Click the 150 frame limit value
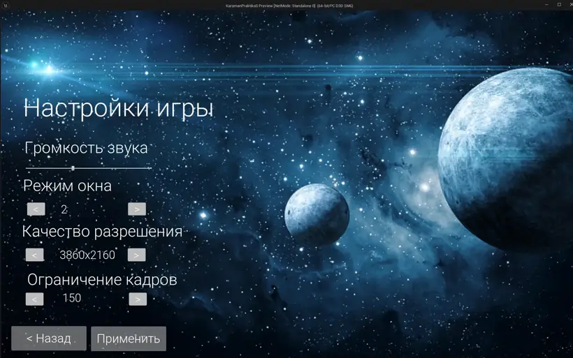This screenshot has height=358, width=573. 72,298
